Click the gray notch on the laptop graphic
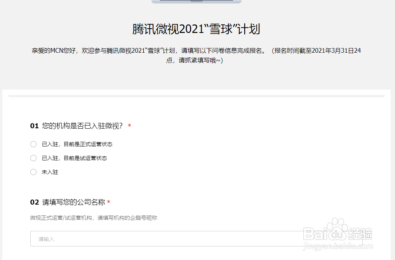The height and width of the screenshot is (260, 395). [197, 1]
